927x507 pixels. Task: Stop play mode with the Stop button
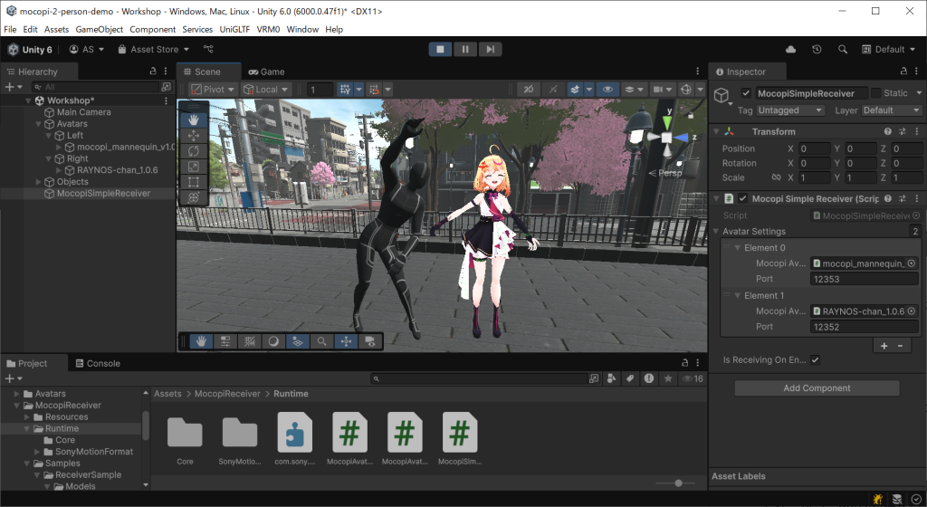[441, 49]
